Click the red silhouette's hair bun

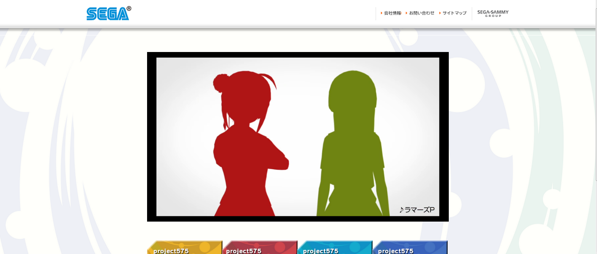220,82
